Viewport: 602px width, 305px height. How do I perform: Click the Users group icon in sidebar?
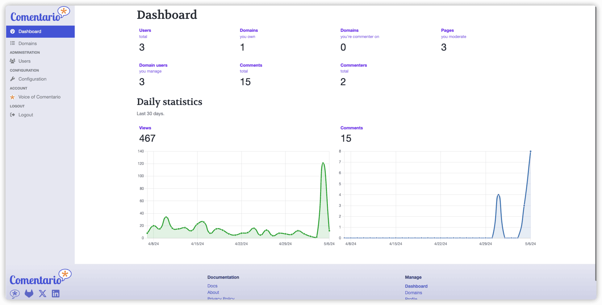click(x=13, y=61)
